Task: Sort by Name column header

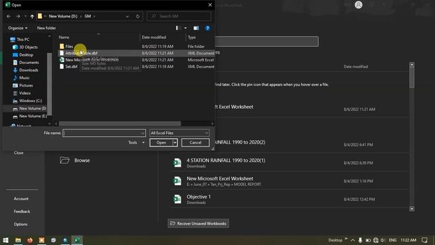Action: (x=64, y=37)
